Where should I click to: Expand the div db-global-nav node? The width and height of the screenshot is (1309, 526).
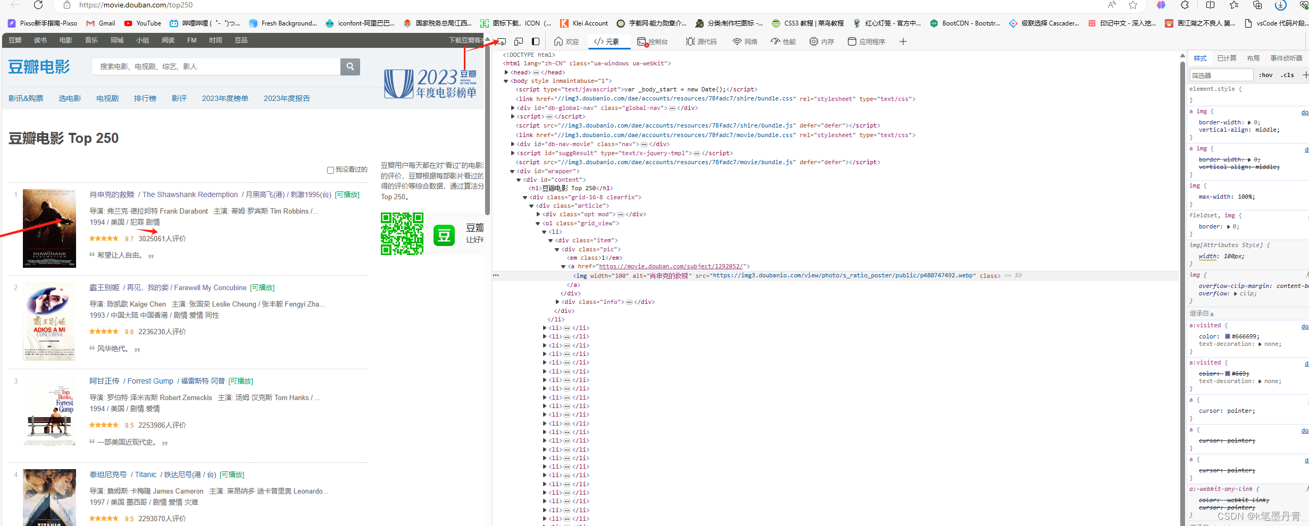point(513,108)
